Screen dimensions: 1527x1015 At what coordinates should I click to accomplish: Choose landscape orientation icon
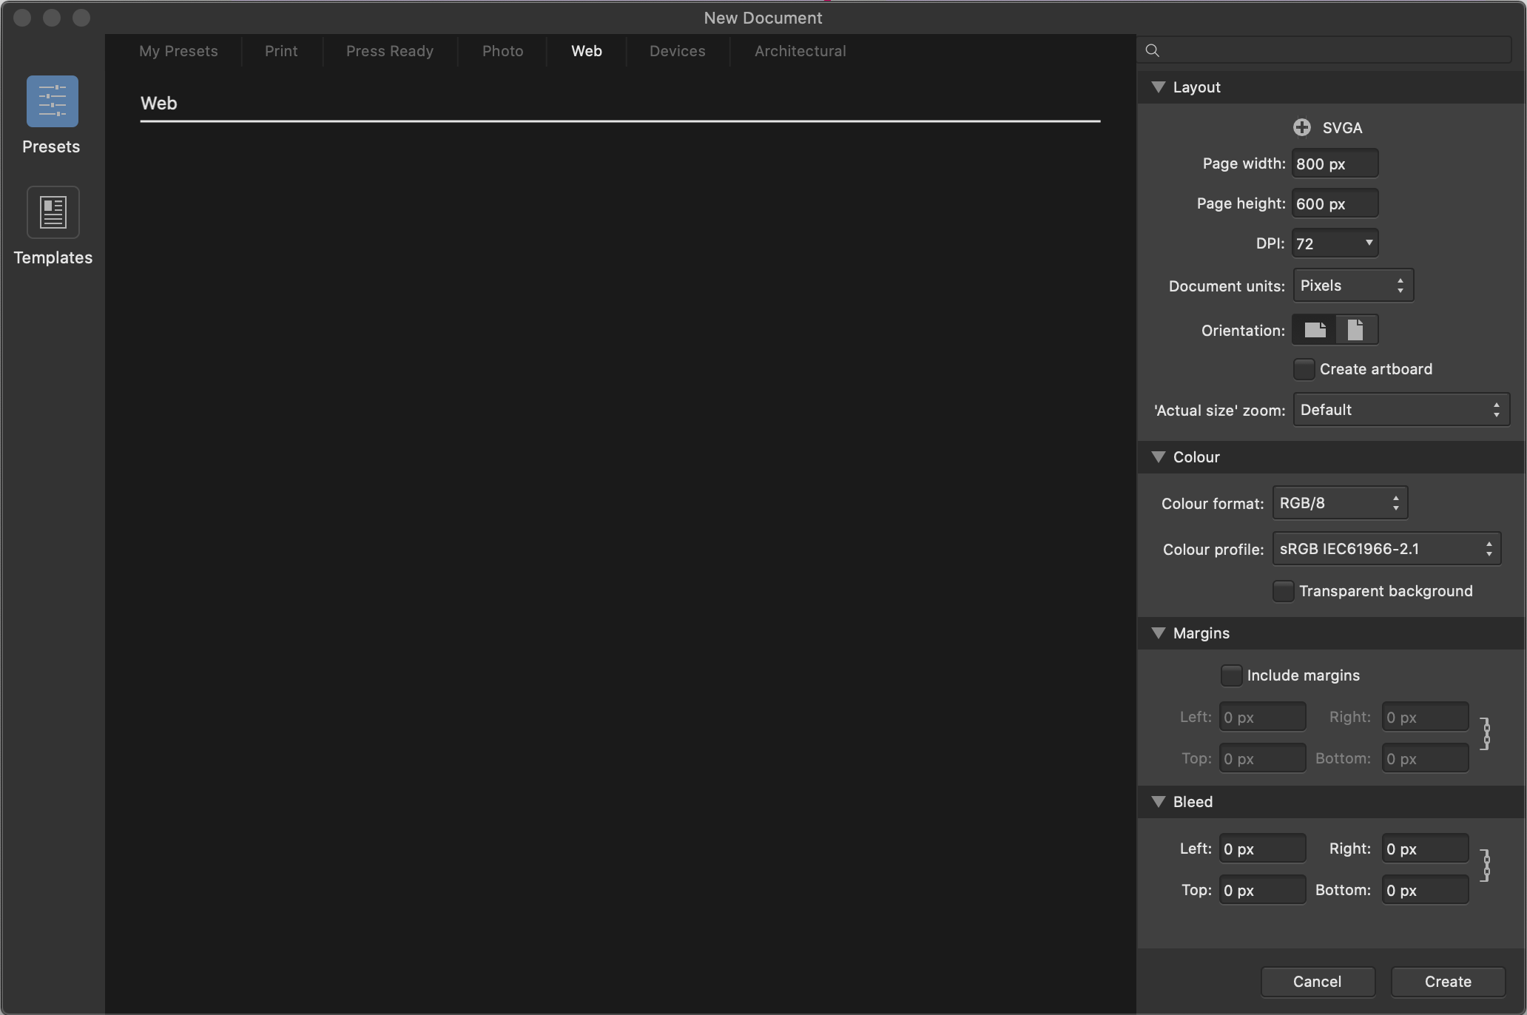click(x=1315, y=330)
